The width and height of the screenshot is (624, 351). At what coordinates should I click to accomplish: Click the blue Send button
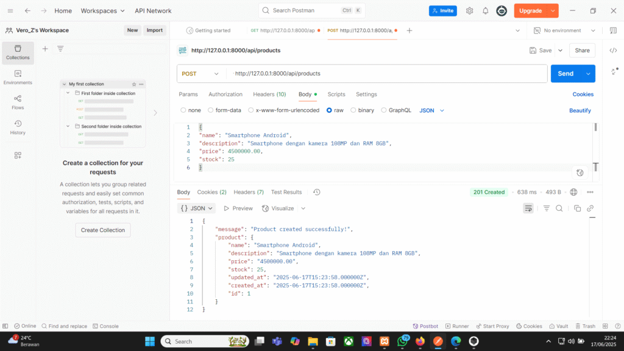point(565,74)
